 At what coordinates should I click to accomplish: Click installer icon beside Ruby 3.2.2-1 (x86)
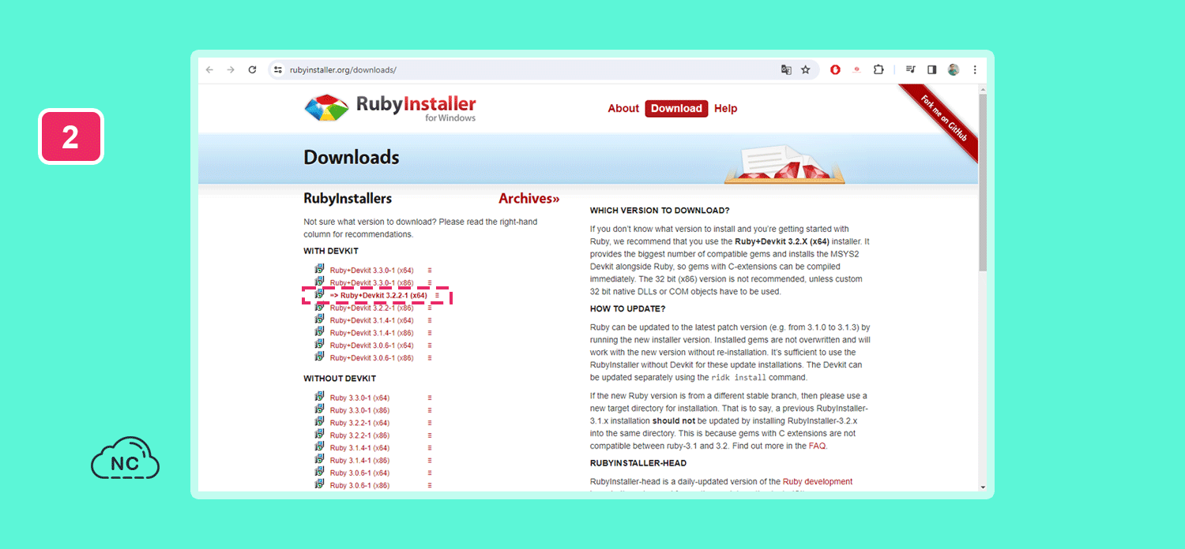(319, 434)
